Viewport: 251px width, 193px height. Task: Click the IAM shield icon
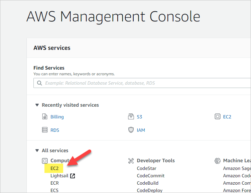pyautogui.click(x=131, y=130)
